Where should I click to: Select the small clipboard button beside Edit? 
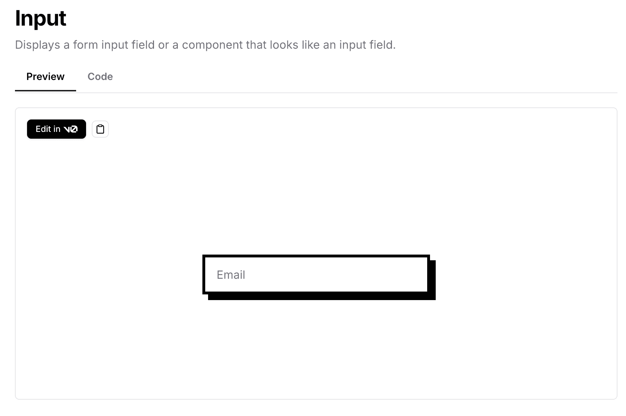(x=100, y=129)
